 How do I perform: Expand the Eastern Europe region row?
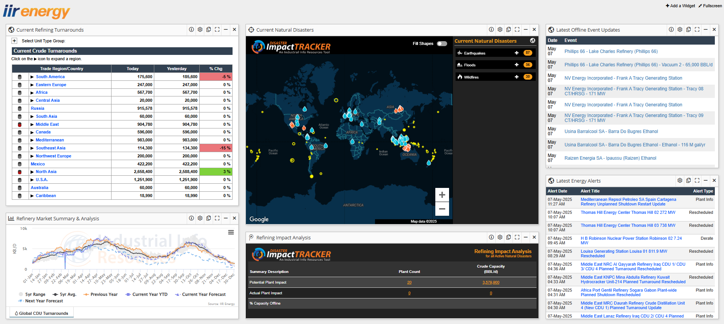coord(32,85)
